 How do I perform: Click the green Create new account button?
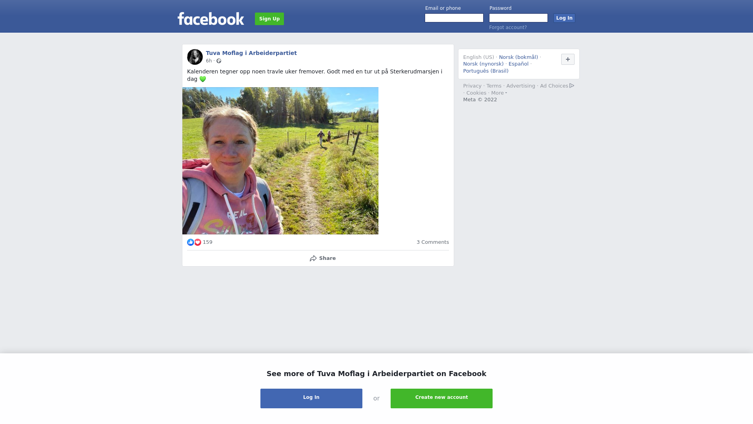point(442,398)
